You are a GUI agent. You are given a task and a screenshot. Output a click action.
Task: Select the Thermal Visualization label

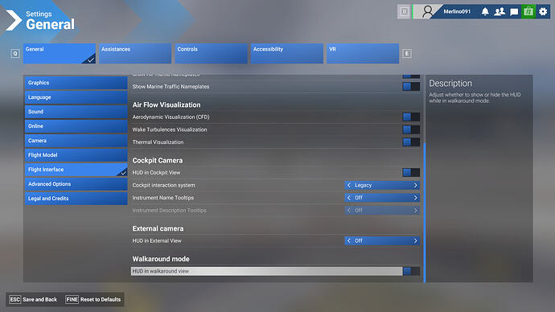[x=158, y=142]
